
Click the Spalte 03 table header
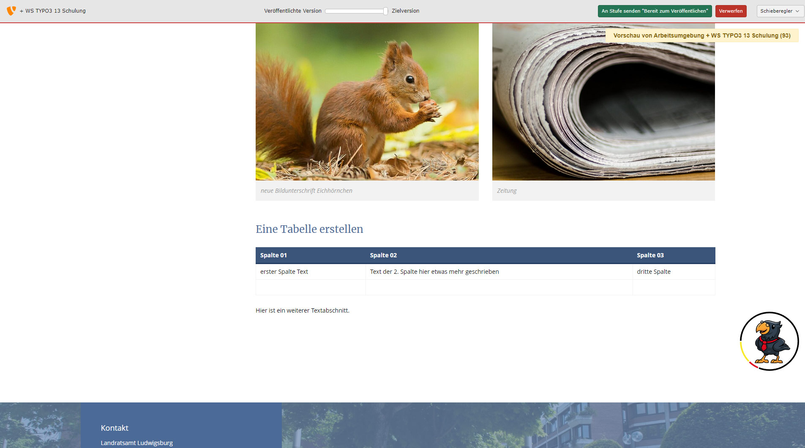tap(650, 255)
